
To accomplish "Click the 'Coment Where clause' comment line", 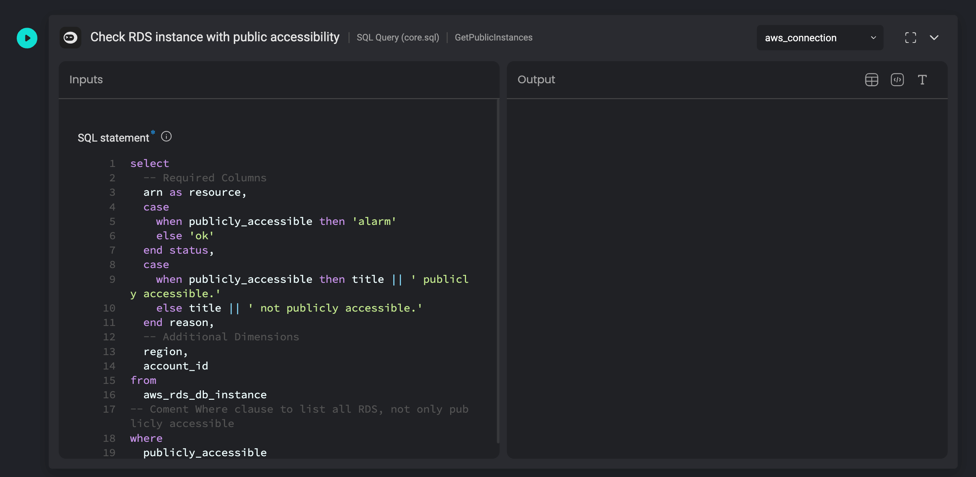I will click(299, 416).
